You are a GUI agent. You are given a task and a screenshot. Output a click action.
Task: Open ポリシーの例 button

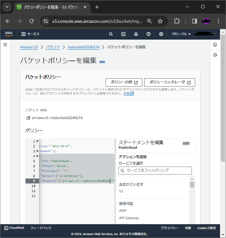(x=124, y=82)
